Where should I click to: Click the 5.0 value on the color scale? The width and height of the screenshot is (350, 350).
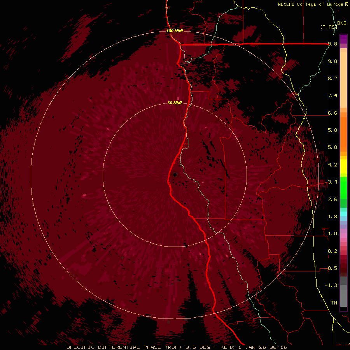[x=332, y=147]
